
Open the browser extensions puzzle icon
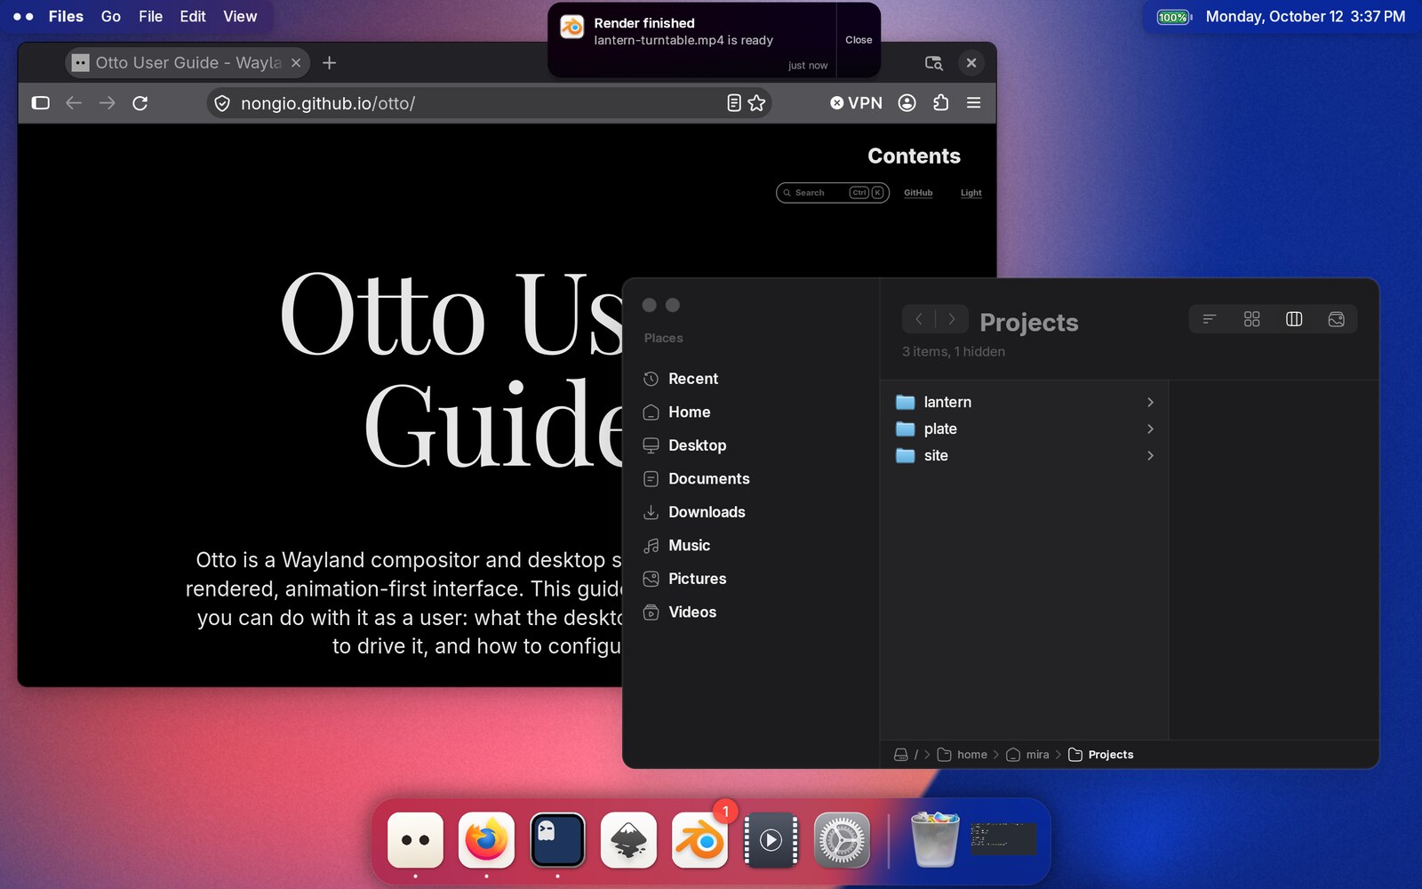point(941,103)
